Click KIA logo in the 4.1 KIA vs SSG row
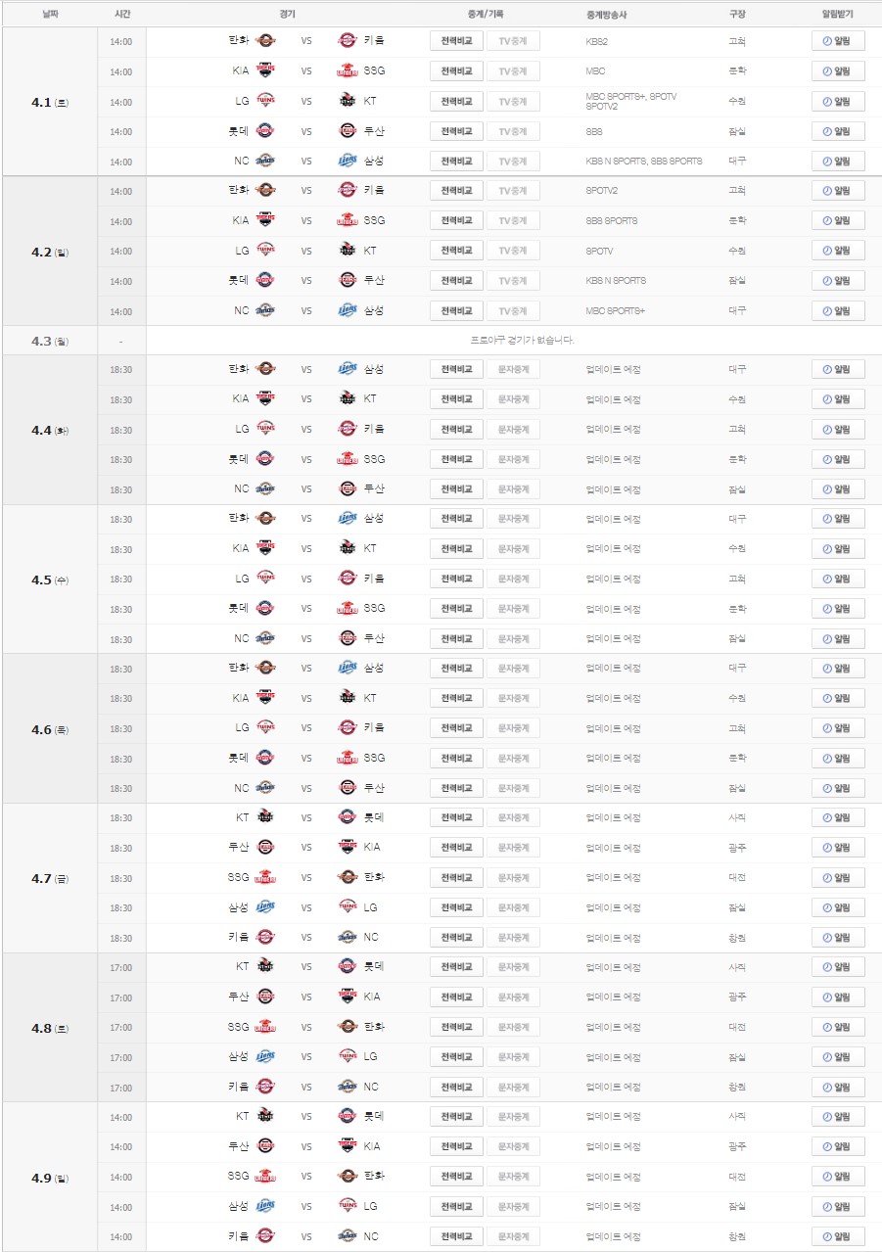 [x=265, y=70]
